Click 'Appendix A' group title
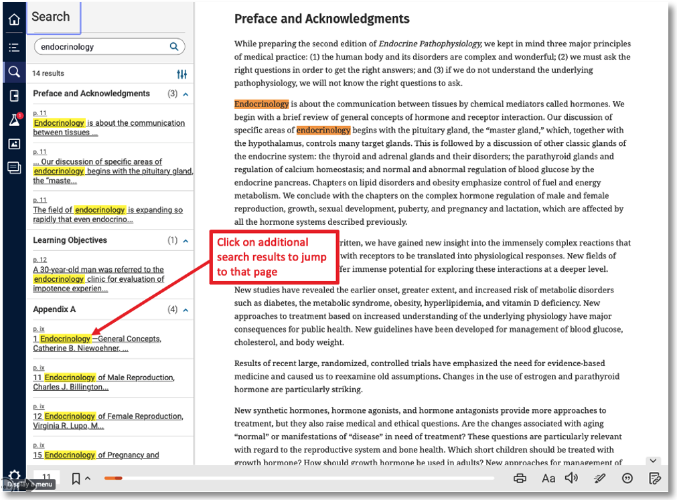 tap(54, 309)
